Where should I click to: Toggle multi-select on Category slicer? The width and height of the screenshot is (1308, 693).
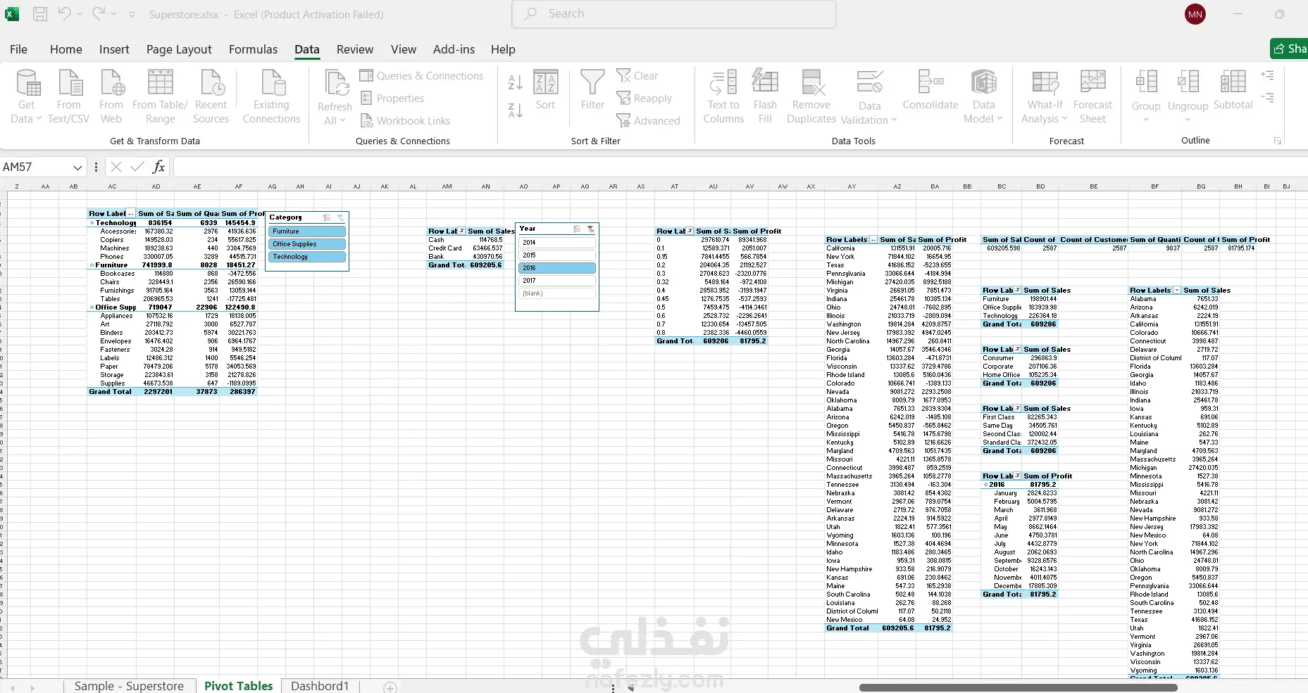327,217
